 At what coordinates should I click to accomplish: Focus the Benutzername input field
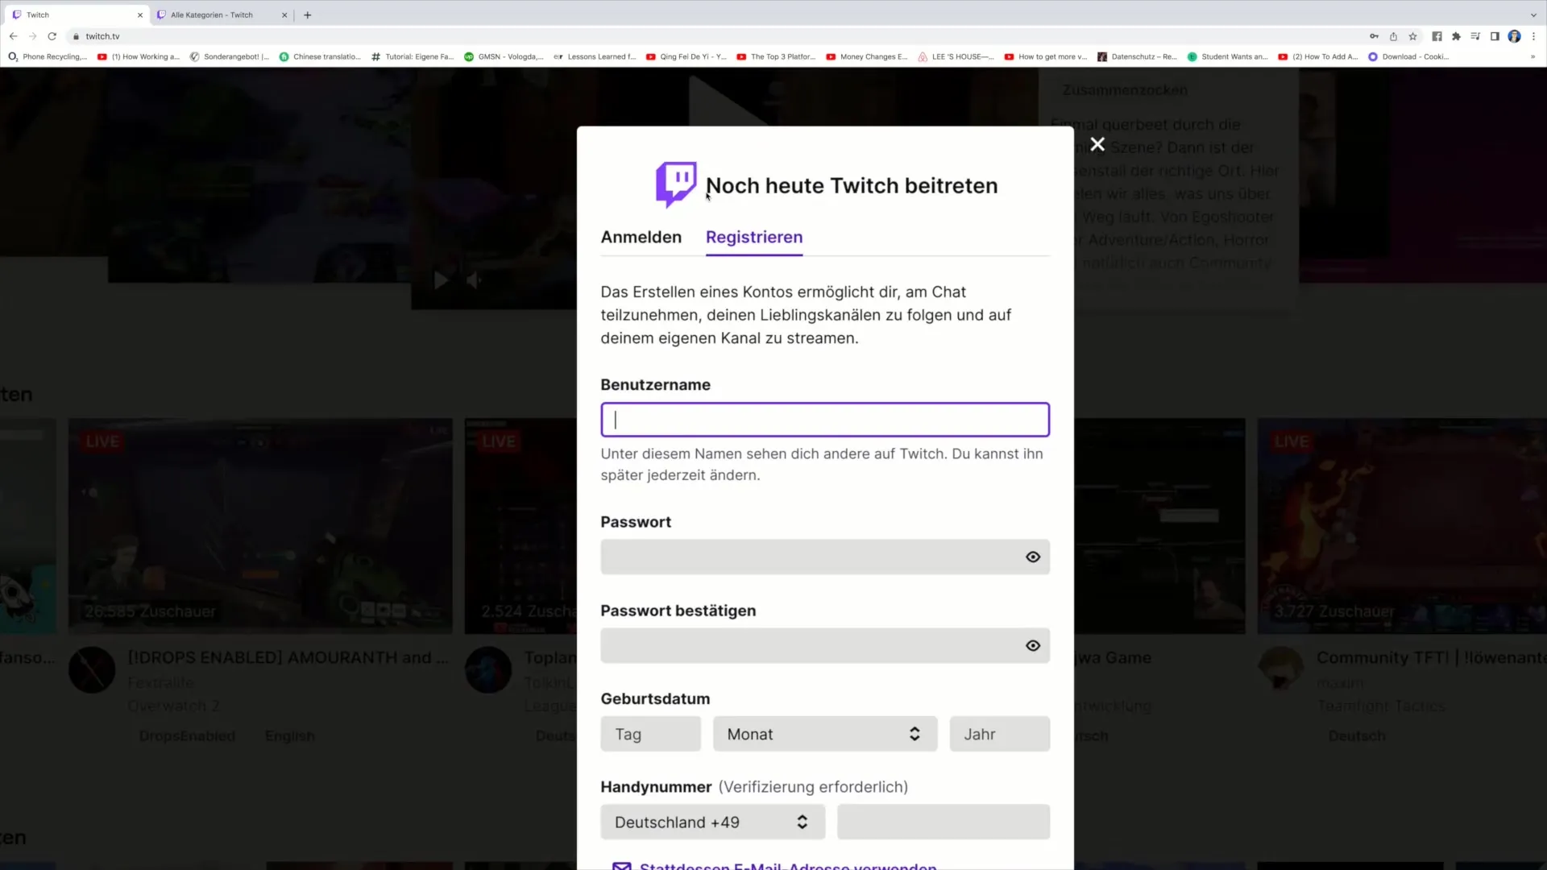click(x=825, y=420)
